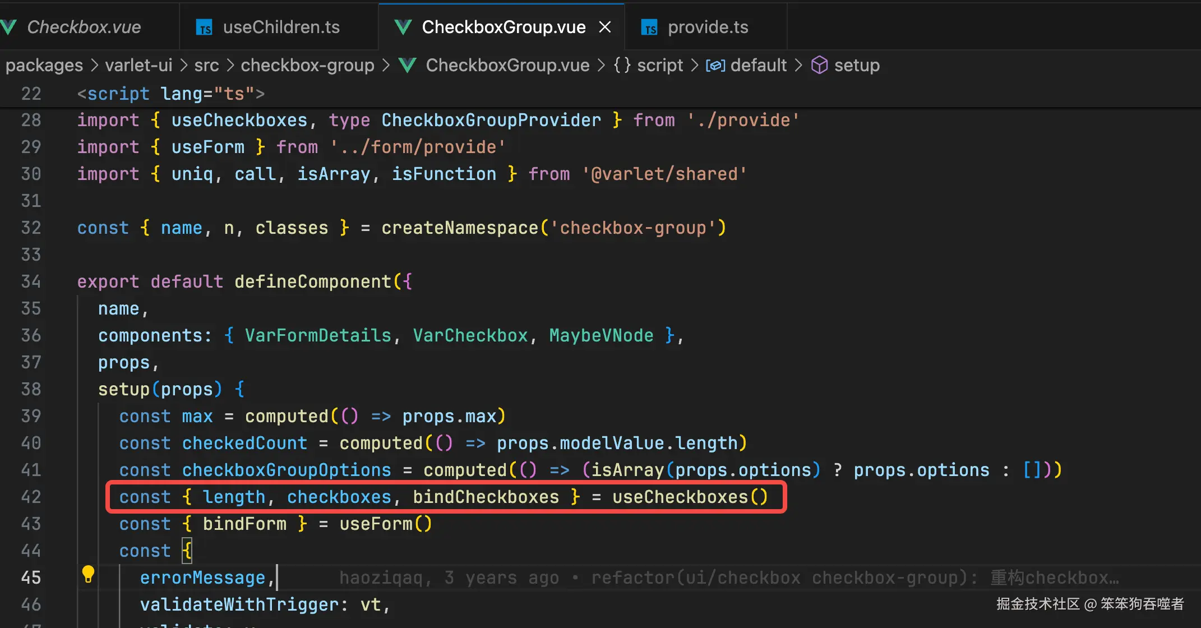Open the checkbox-group breadcrumb folder
Image resolution: width=1201 pixels, height=628 pixels.
point(307,66)
